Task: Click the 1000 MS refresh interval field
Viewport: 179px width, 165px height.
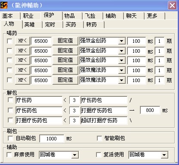Action: point(52,139)
